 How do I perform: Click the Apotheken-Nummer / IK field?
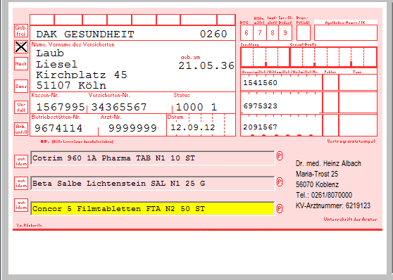pyautogui.click(x=346, y=33)
